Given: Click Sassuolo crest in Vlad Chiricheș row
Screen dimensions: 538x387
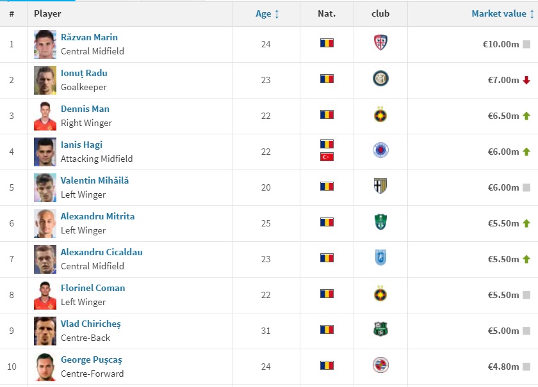Looking at the screenshot, I should pos(380,329).
